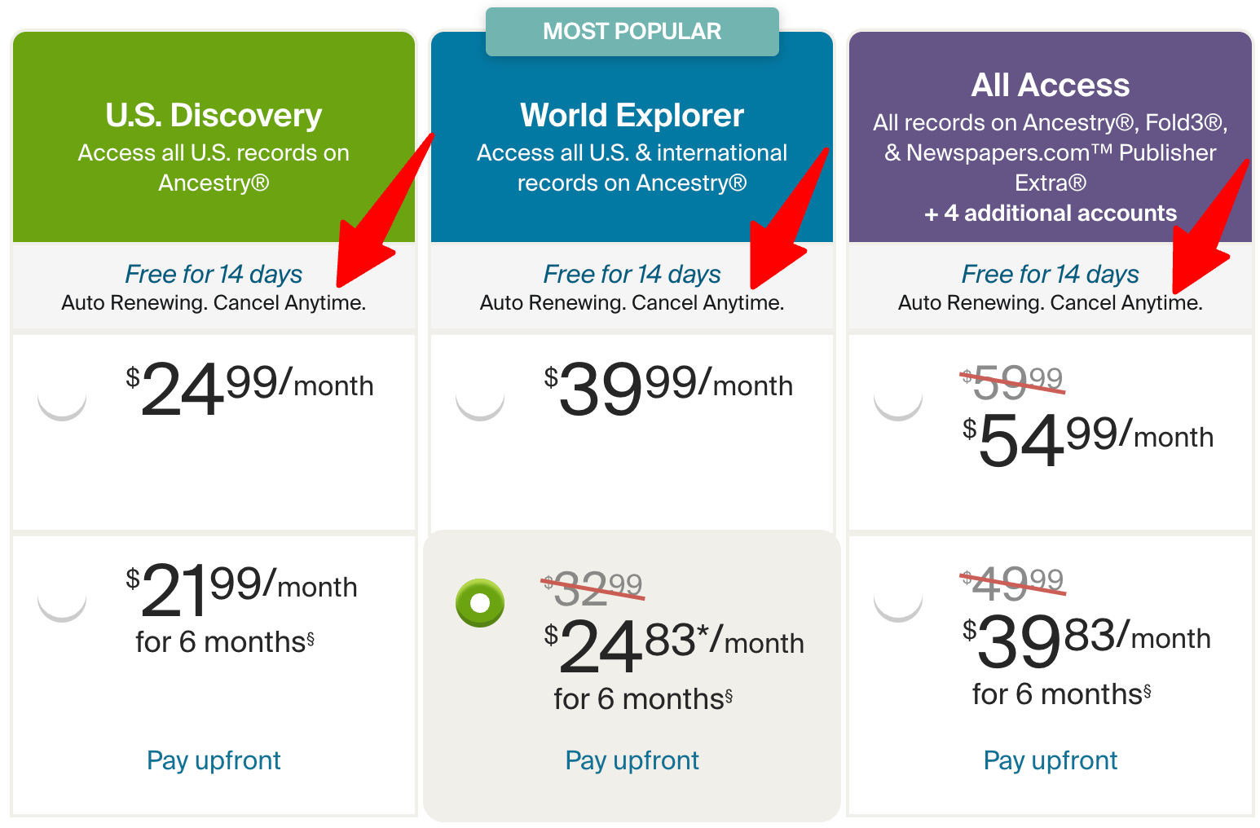Select All Access $39.83 six-month radio button
The width and height of the screenshot is (1260, 828).
898,598
